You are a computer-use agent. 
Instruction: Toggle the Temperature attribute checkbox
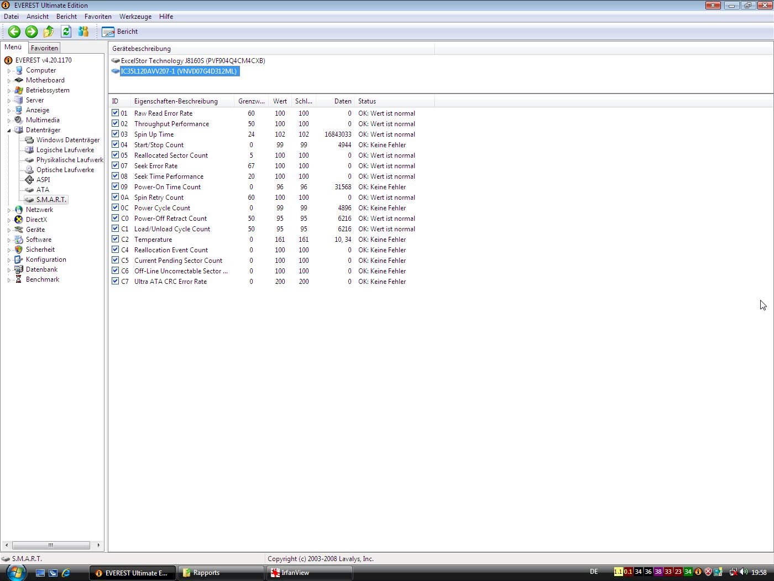115,239
